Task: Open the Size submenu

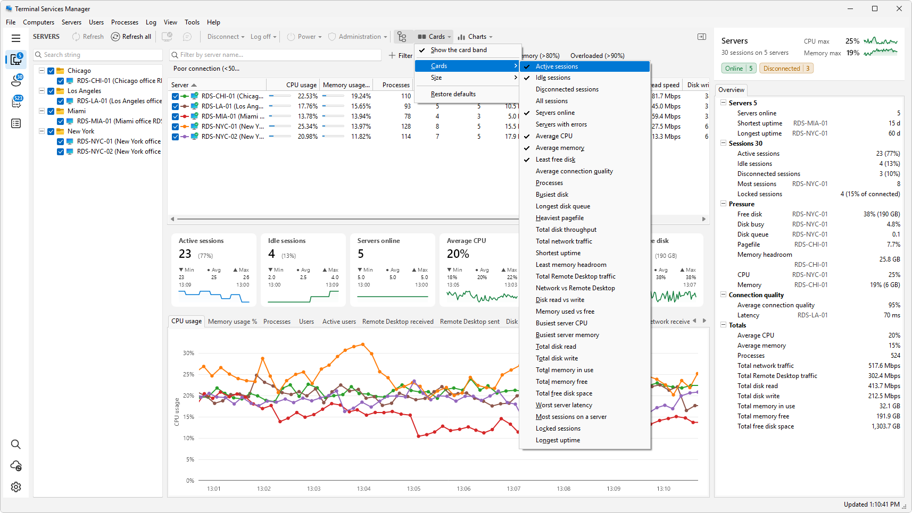Action: 468,78
